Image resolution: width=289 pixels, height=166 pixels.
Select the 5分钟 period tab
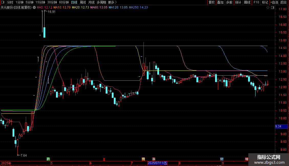29,2
